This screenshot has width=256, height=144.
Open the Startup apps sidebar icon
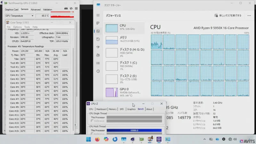[x=98, y=47]
